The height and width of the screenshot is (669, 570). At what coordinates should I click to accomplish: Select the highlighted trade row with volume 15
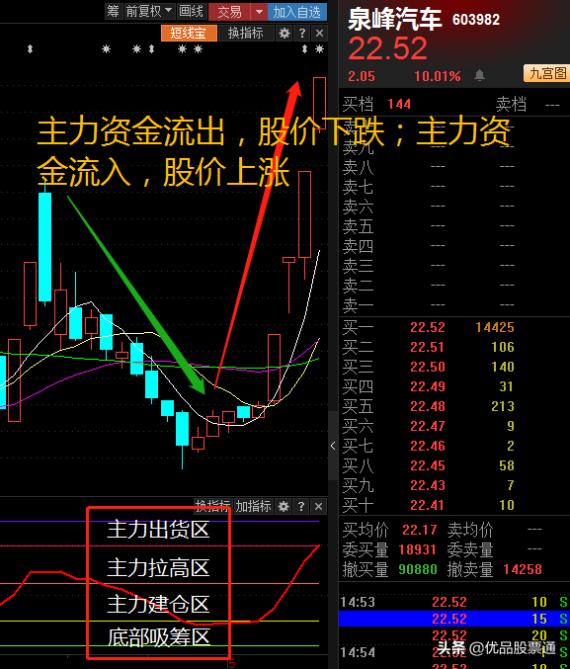[454, 619]
